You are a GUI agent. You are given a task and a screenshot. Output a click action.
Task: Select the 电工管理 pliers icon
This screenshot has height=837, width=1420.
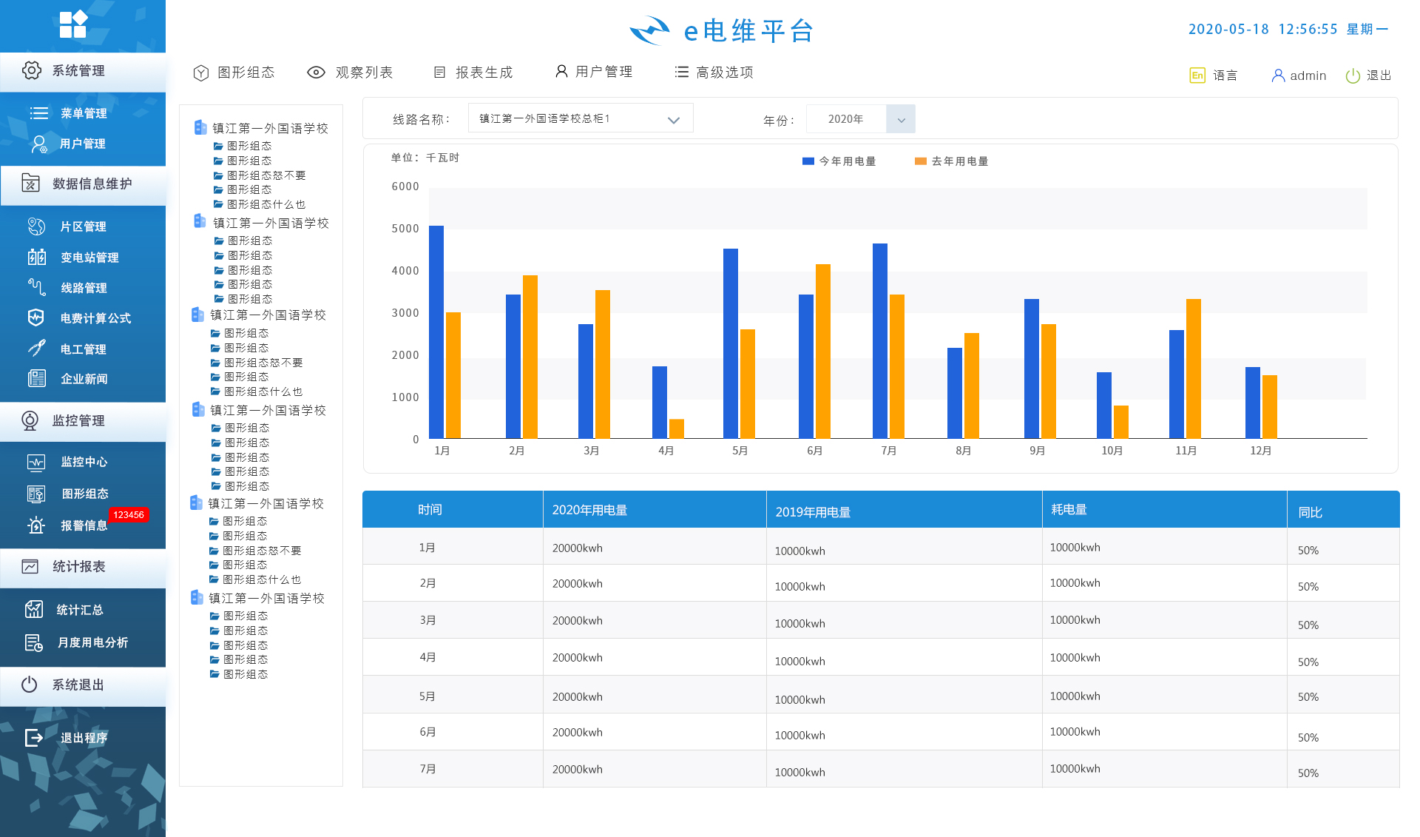pyautogui.click(x=36, y=349)
